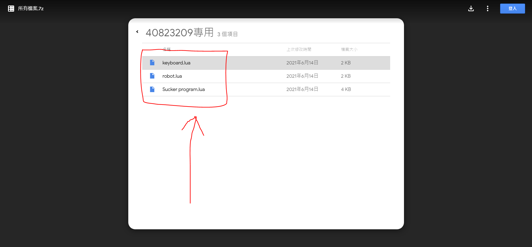Click the keyboard.lua file icon

(152, 63)
